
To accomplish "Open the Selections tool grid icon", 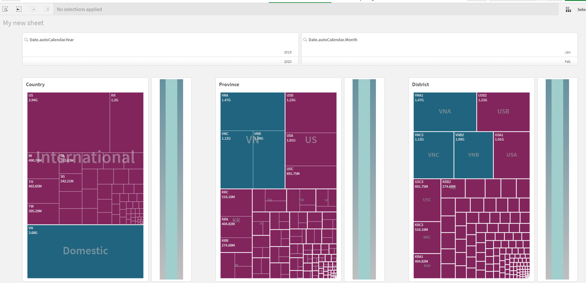I will point(568,9).
